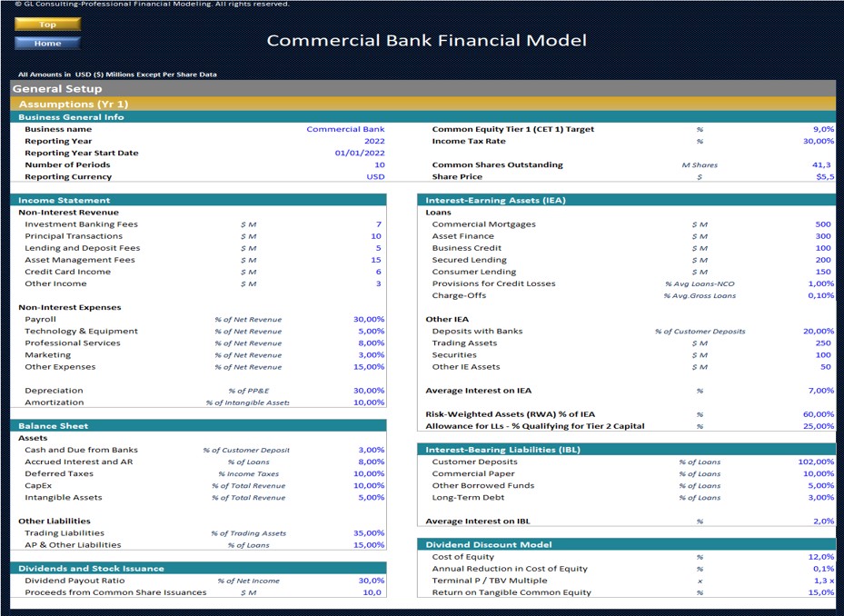The image size is (844, 616).
Task: Click the General Setup section bar
Action: click(422, 87)
